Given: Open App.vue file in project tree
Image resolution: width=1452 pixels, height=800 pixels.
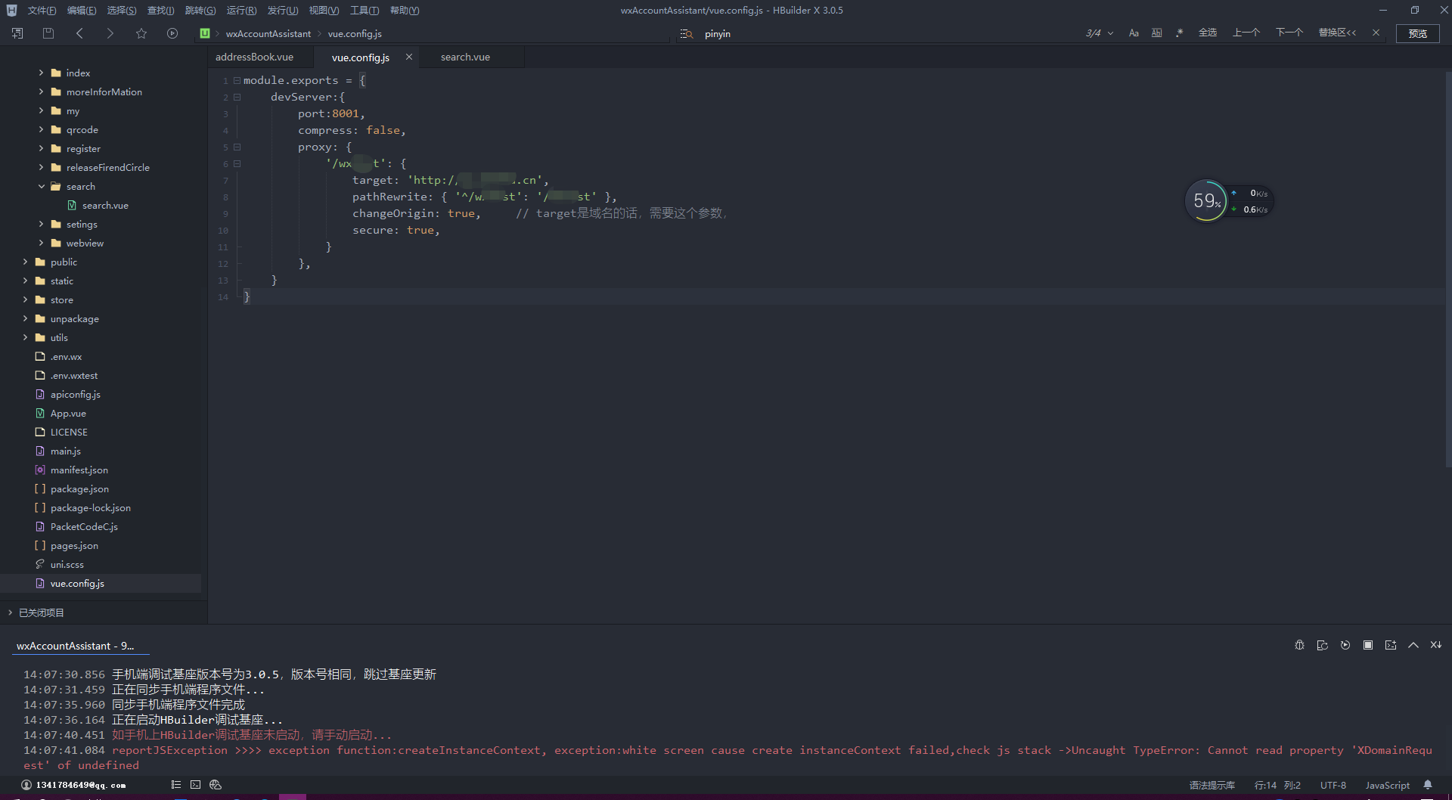Looking at the screenshot, I should click(x=68, y=414).
